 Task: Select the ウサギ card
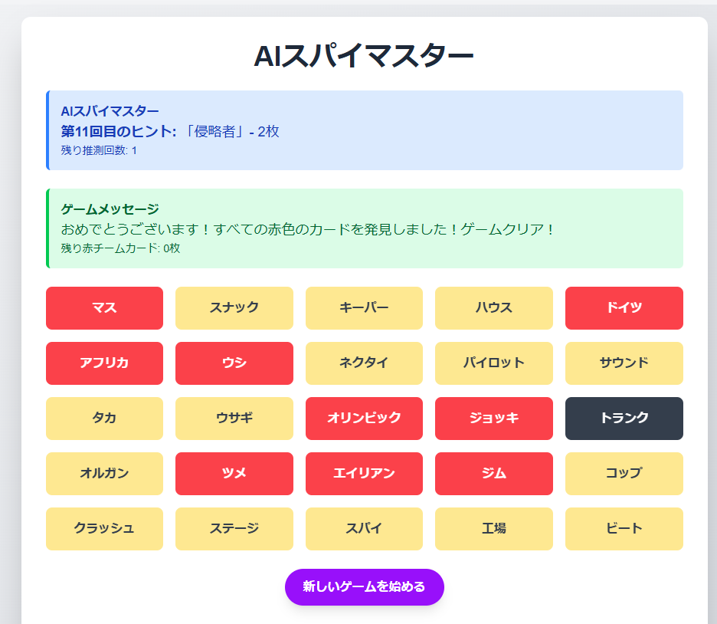point(234,419)
